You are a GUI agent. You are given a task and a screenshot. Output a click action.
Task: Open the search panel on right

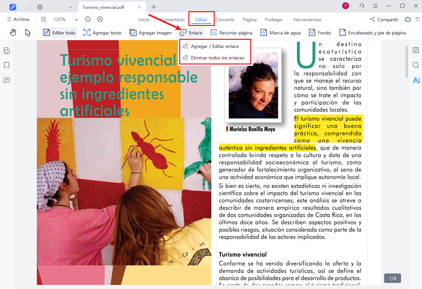(x=416, y=65)
